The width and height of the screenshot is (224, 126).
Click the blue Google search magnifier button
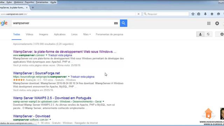(x=124, y=23)
